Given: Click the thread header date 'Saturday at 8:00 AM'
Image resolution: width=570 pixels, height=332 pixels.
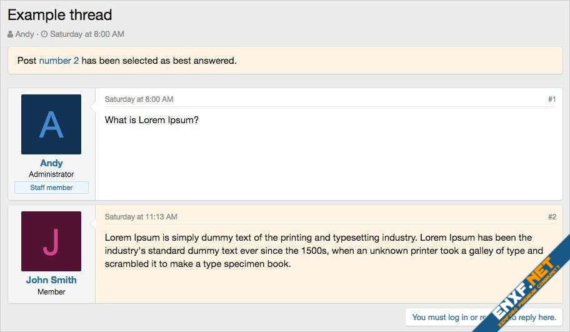Looking at the screenshot, I should (87, 34).
